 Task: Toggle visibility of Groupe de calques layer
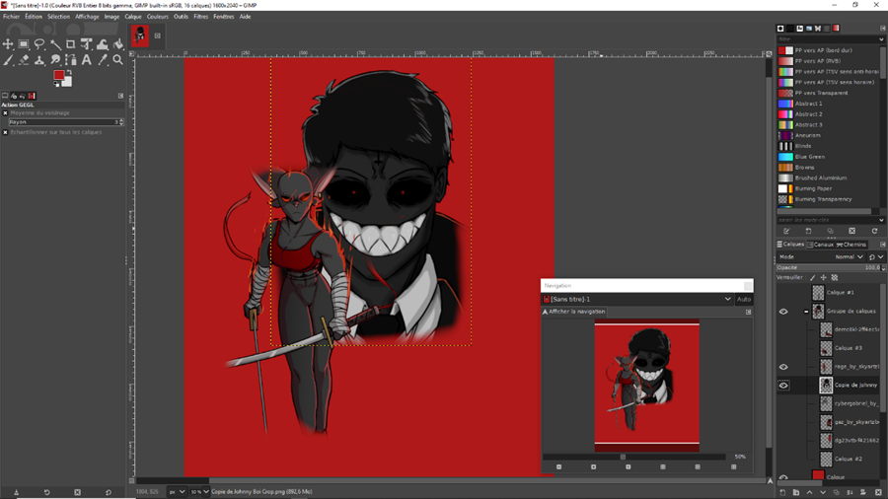tap(783, 312)
